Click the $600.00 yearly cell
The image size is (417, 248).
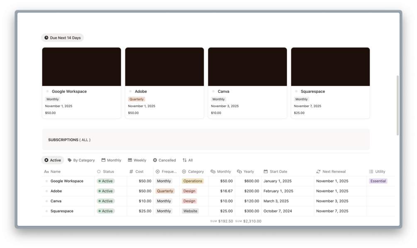pyautogui.click(x=251, y=181)
